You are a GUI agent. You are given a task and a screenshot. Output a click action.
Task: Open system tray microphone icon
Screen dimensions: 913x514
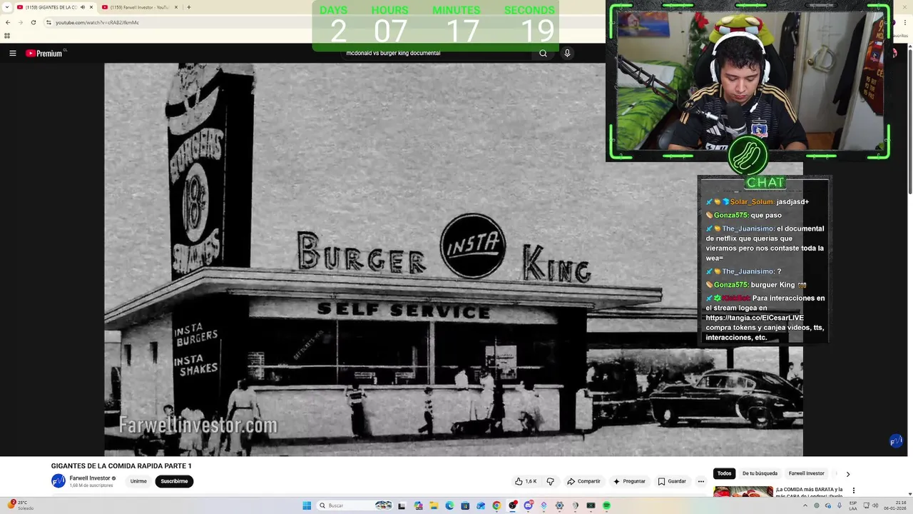tap(840, 505)
